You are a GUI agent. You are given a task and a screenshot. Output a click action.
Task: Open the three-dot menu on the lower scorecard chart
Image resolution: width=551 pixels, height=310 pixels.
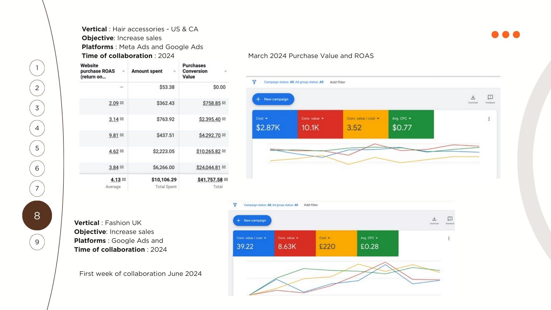(x=449, y=239)
